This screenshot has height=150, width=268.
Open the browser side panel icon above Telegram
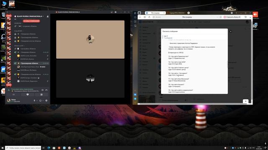click(135, 95)
